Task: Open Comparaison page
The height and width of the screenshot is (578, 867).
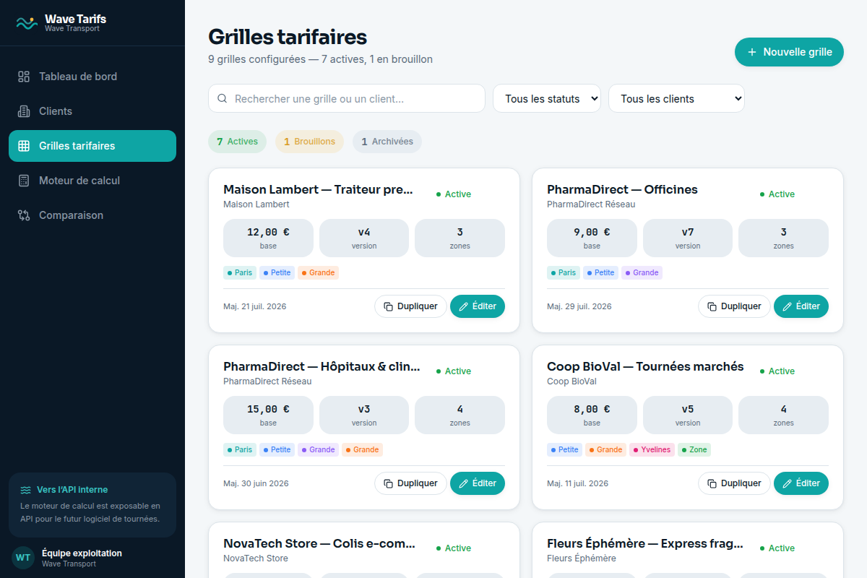Action: (x=92, y=215)
